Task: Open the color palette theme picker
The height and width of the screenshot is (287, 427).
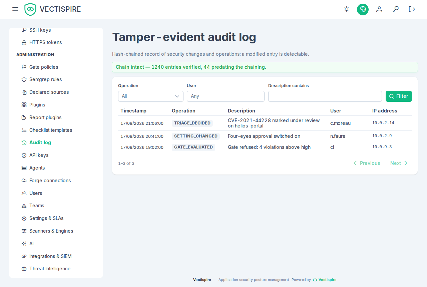Action: (x=363, y=9)
